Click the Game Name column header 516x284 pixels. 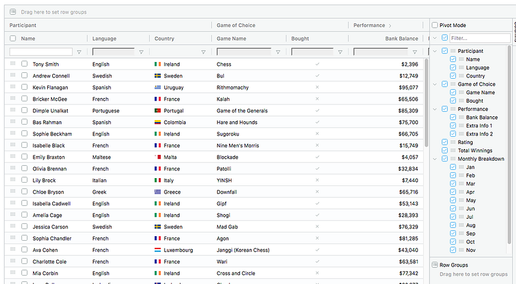[x=232, y=39]
